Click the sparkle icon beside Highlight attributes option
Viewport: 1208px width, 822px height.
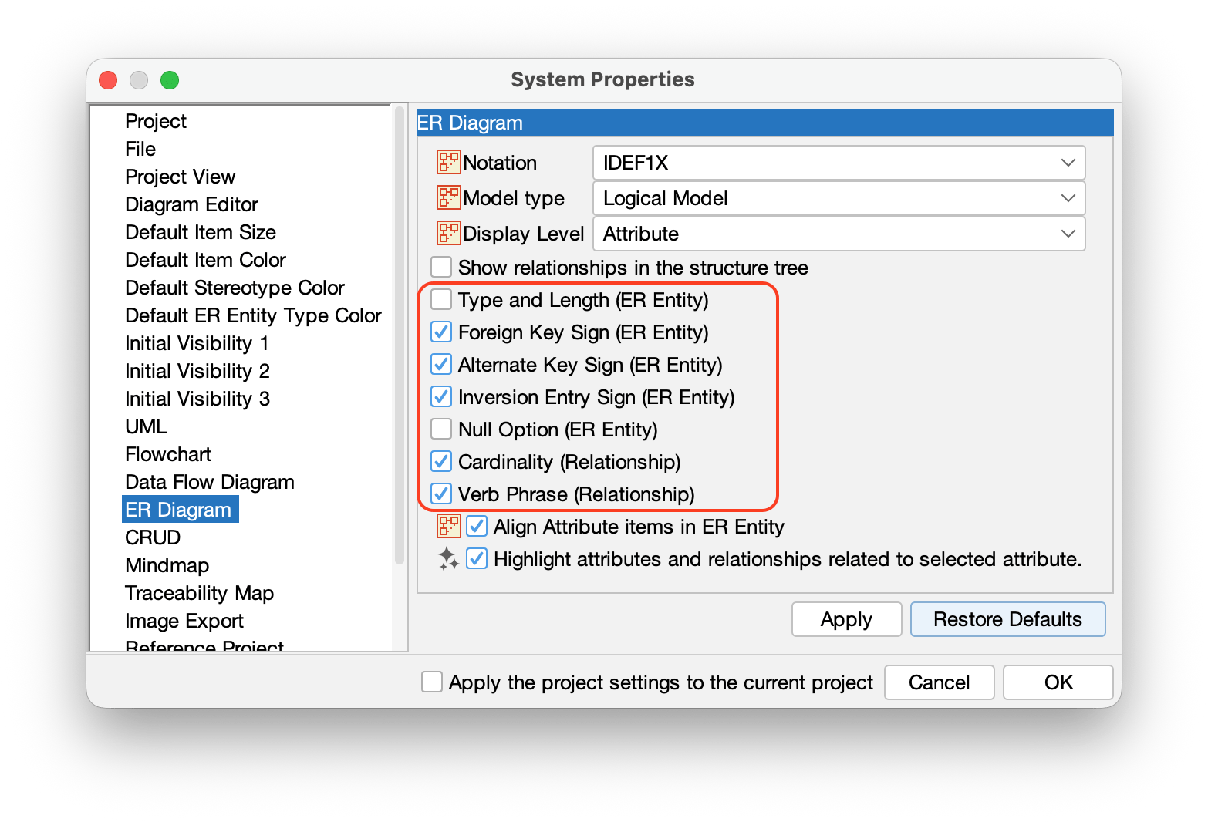pyautogui.click(x=447, y=558)
